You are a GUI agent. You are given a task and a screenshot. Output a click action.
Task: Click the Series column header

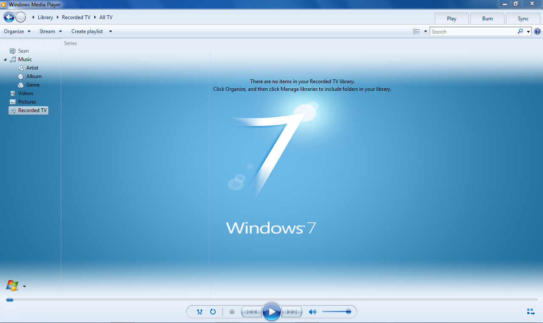(70, 43)
